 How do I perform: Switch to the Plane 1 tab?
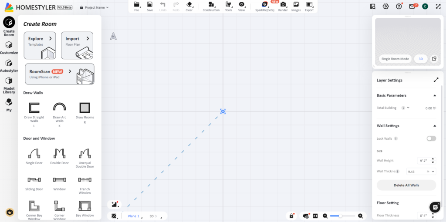pos(134,216)
